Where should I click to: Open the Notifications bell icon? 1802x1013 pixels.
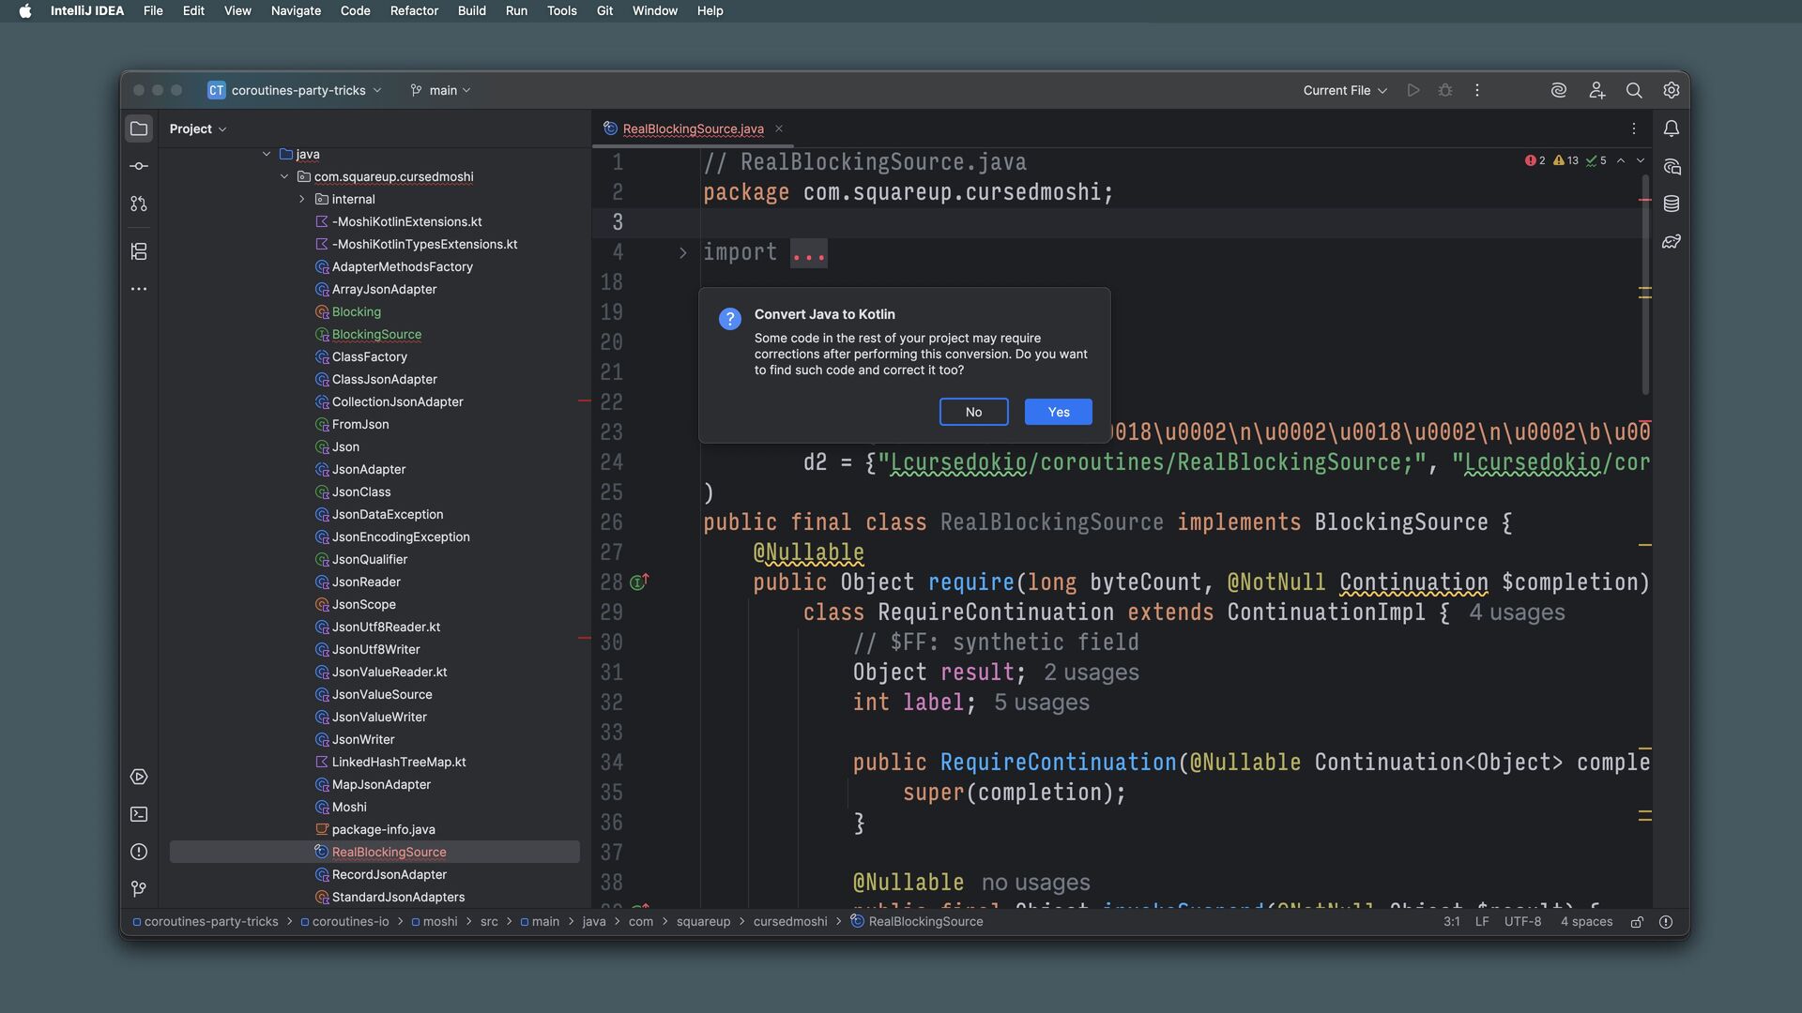tap(1672, 129)
